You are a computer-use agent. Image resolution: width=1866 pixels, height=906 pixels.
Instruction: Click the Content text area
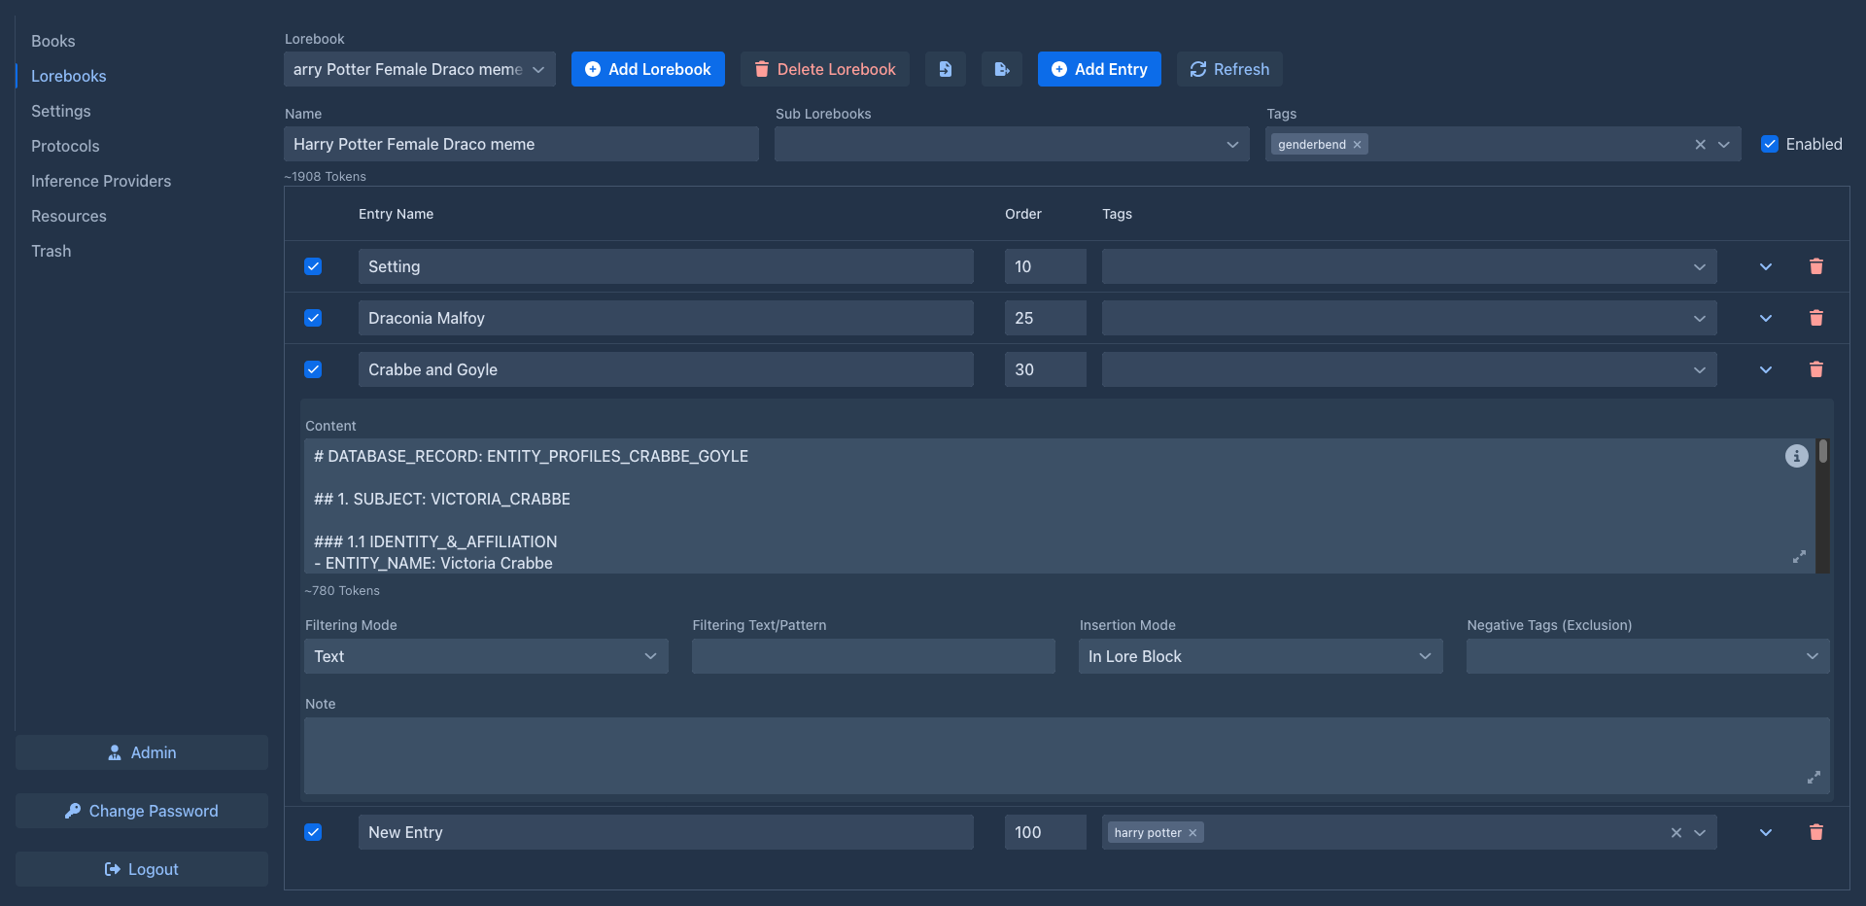(x=1059, y=505)
